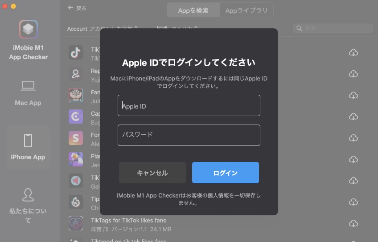The height and width of the screenshot is (242, 378).
Task: Click the TikTags heart app icon
Action: click(76, 223)
